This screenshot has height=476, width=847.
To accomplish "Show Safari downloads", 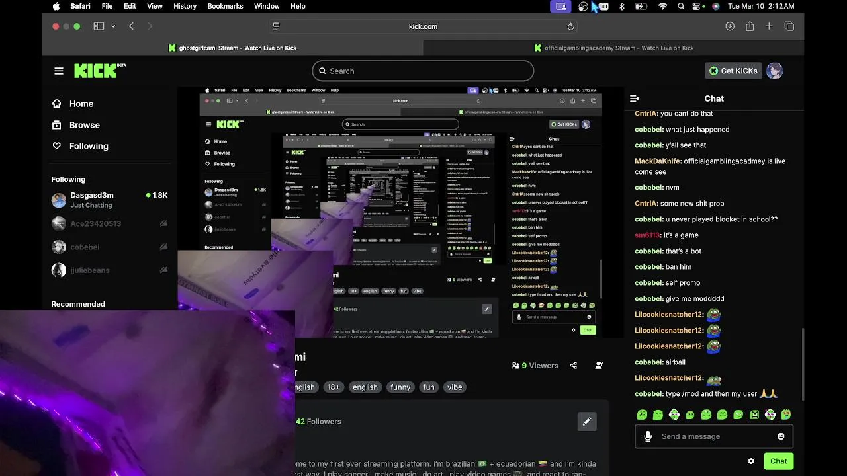I will click(x=730, y=26).
